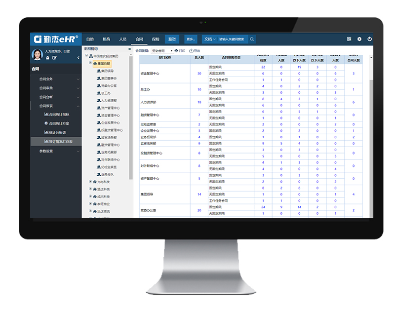Image resolution: width=398 pixels, height=312 pixels.
Task: Expand the 合同业务 sidebar section
Action: 55,79
